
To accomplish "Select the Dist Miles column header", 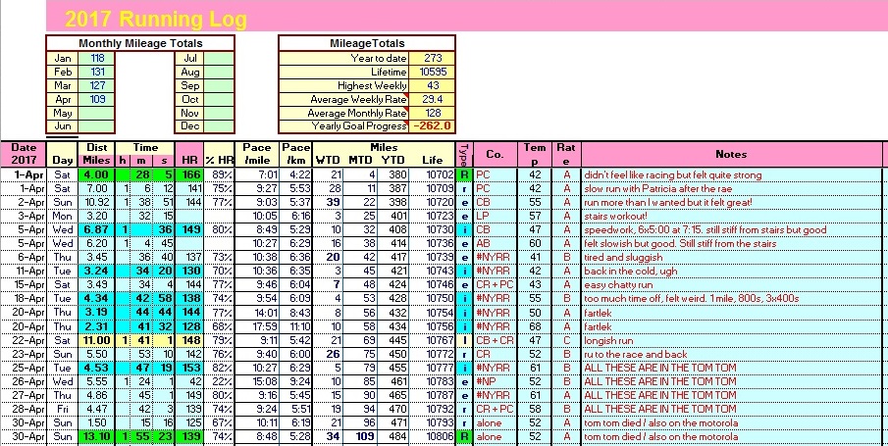I will [x=96, y=154].
